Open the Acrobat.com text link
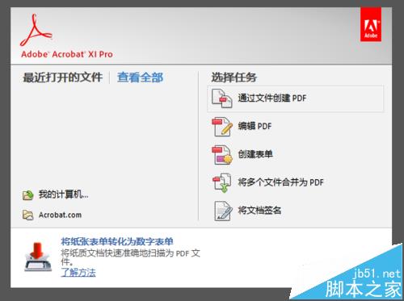 60,215
